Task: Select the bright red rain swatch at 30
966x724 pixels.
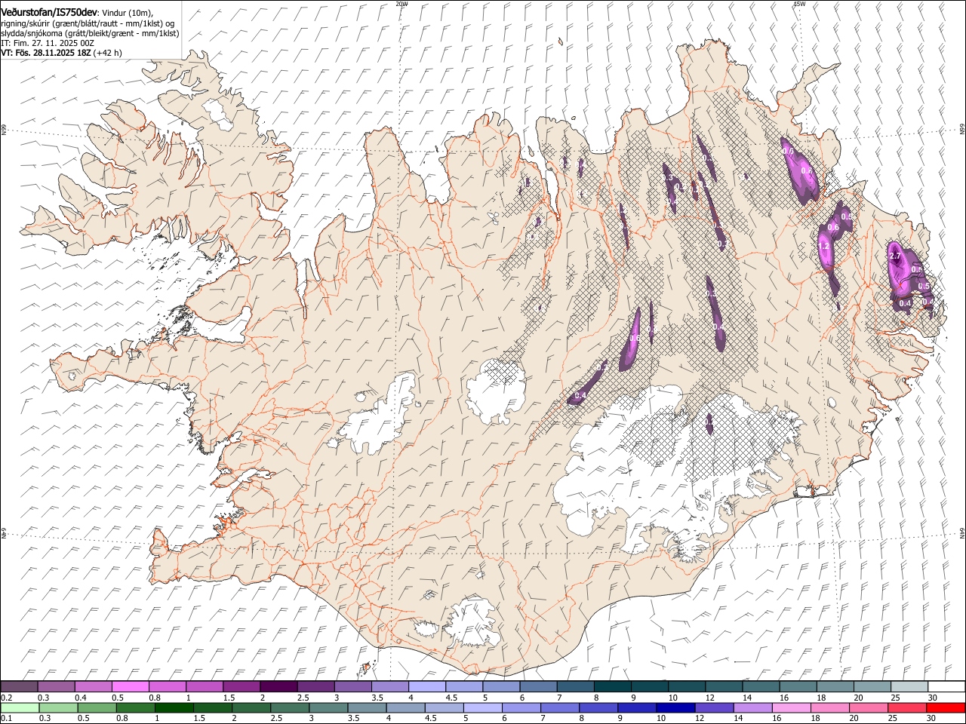Action: click(946, 708)
